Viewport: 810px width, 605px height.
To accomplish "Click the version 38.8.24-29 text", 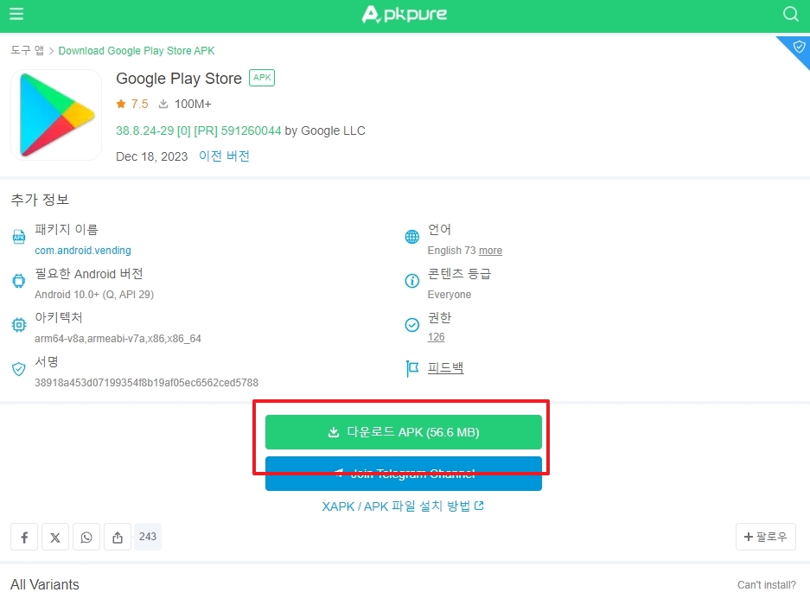I will point(198,131).
